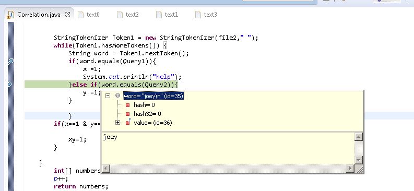Click the popup horizontal scroll right arrow

pos(350,169)
